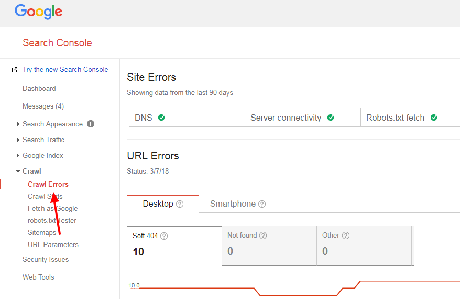Click the green check next to DNS
The width and height of the screenshot is (460, 299).
pos(161,118)
